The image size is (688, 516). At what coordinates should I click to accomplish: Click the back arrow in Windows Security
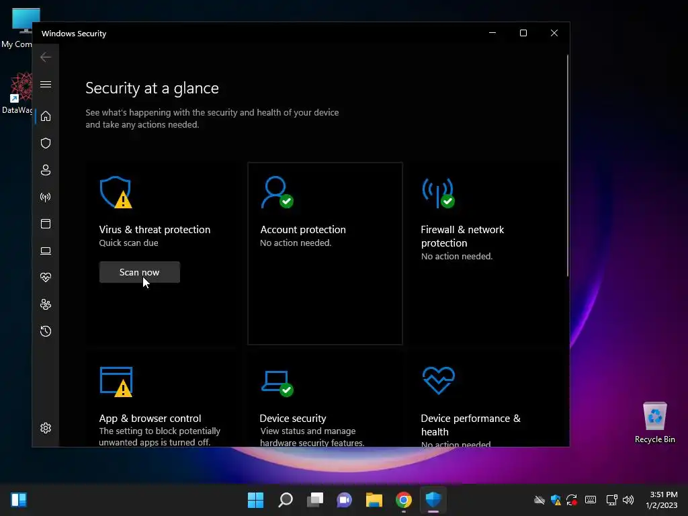46,57
